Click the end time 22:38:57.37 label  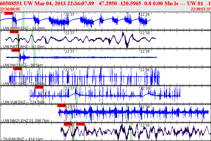coord(200,9)
